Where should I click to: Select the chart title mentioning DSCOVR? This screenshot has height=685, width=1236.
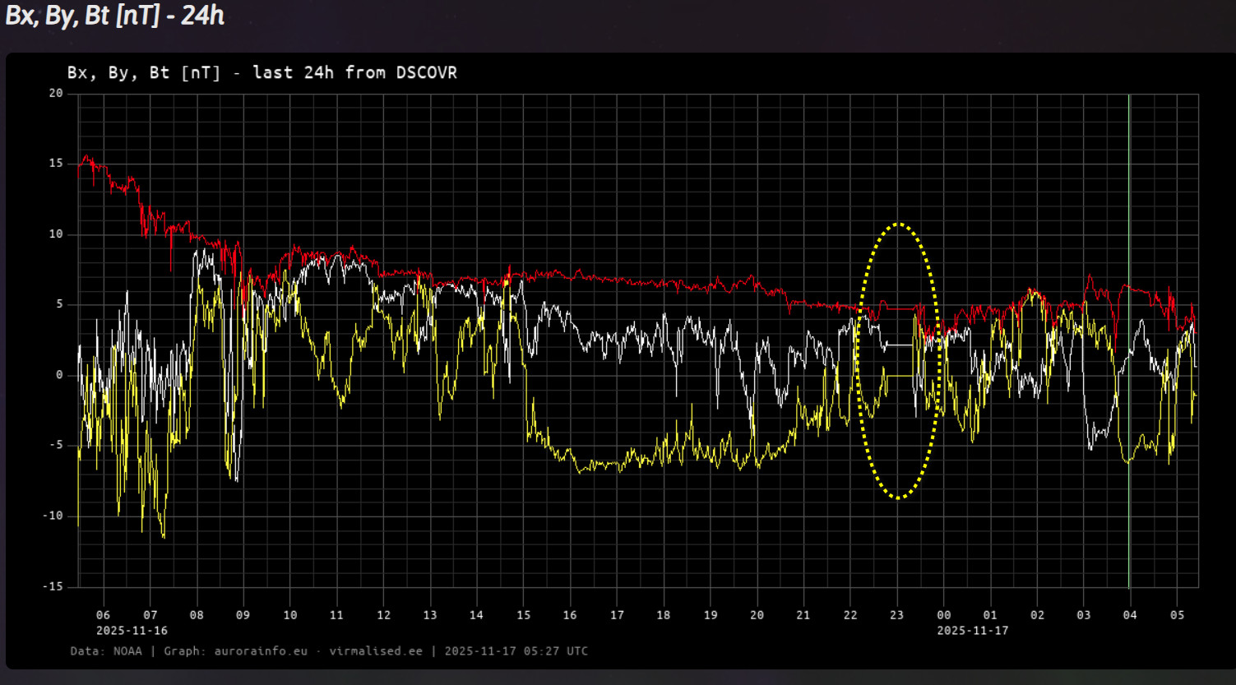(262, 72)
